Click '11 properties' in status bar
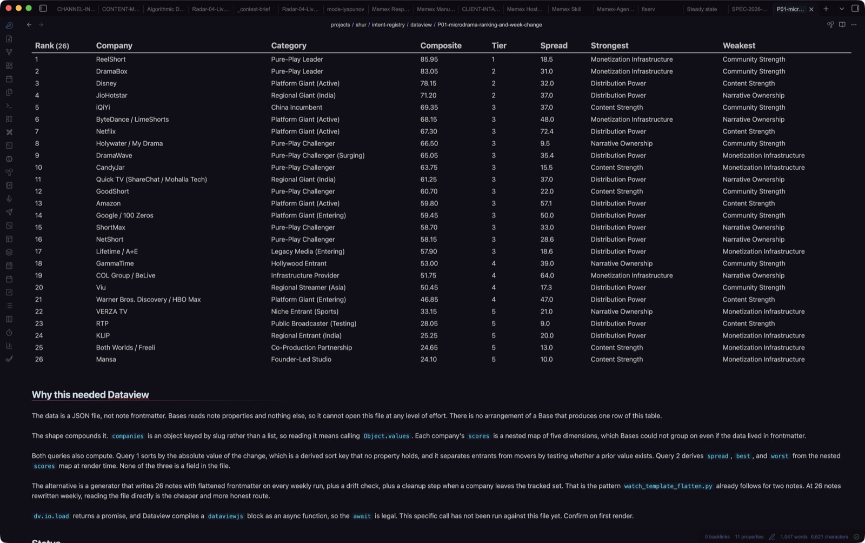The image size is (865, 543). (749, 537)
